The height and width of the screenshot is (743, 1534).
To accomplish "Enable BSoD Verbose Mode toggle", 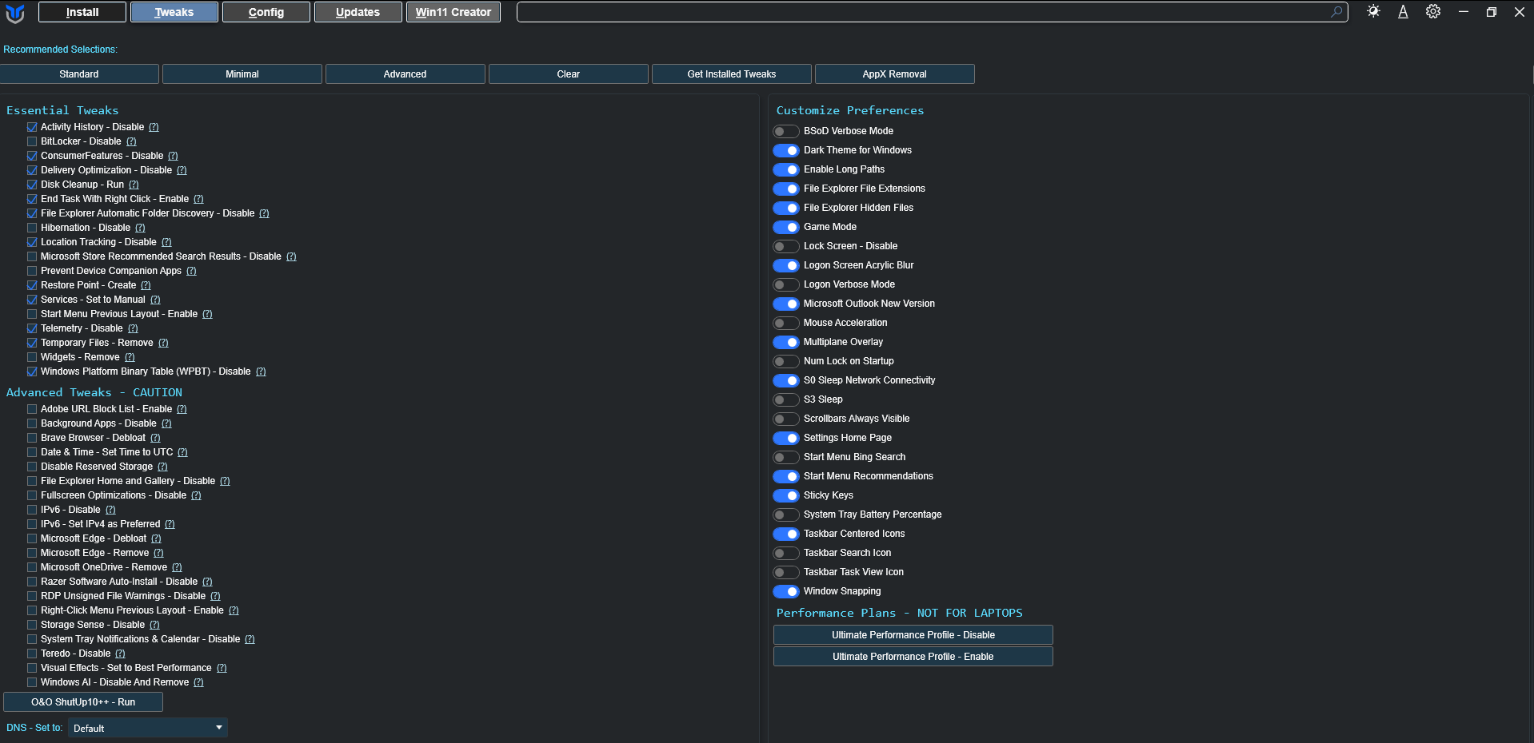I will click(786, 131).
